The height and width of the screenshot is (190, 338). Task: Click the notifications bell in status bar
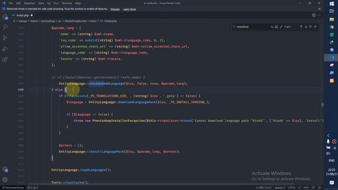coord(320,188)
